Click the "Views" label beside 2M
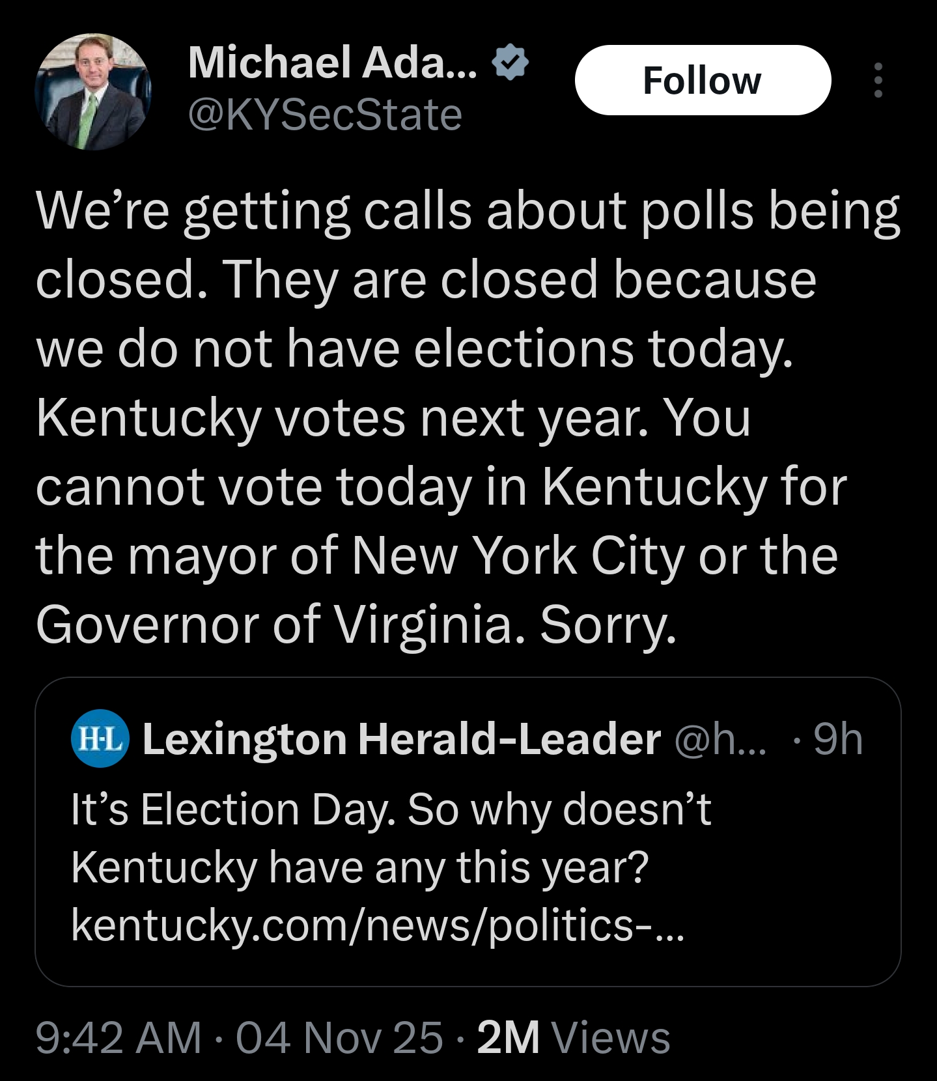The image size is (937, 1081). (x=610, y=1037)
